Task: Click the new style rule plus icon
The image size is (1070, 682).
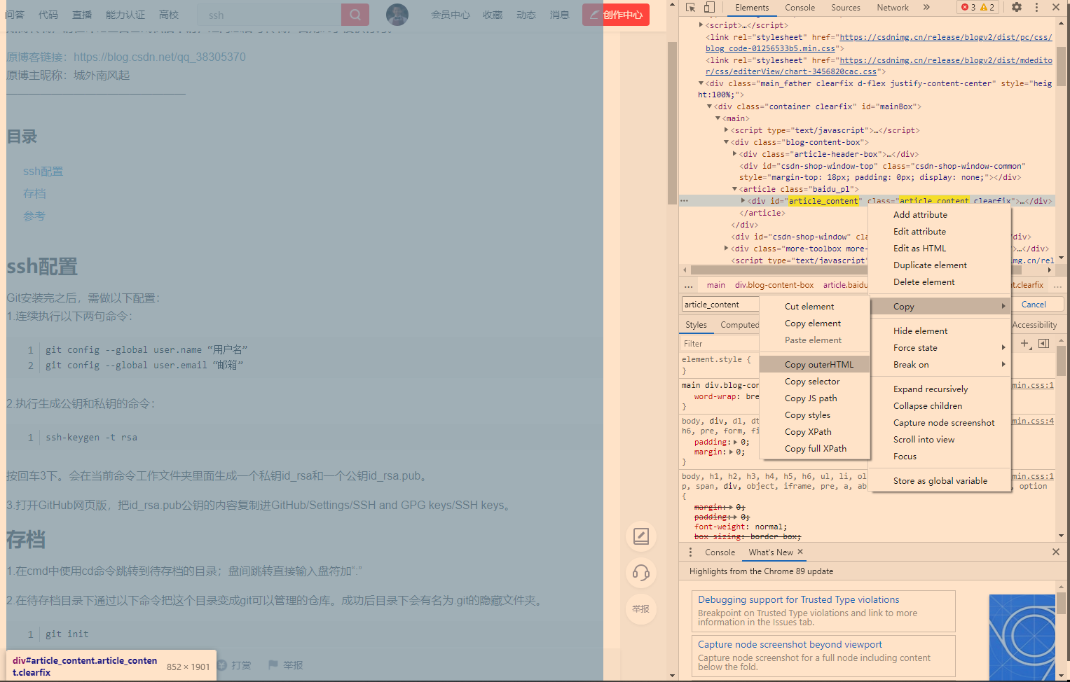Action: pyautogui.click(x=1025, y=343)
